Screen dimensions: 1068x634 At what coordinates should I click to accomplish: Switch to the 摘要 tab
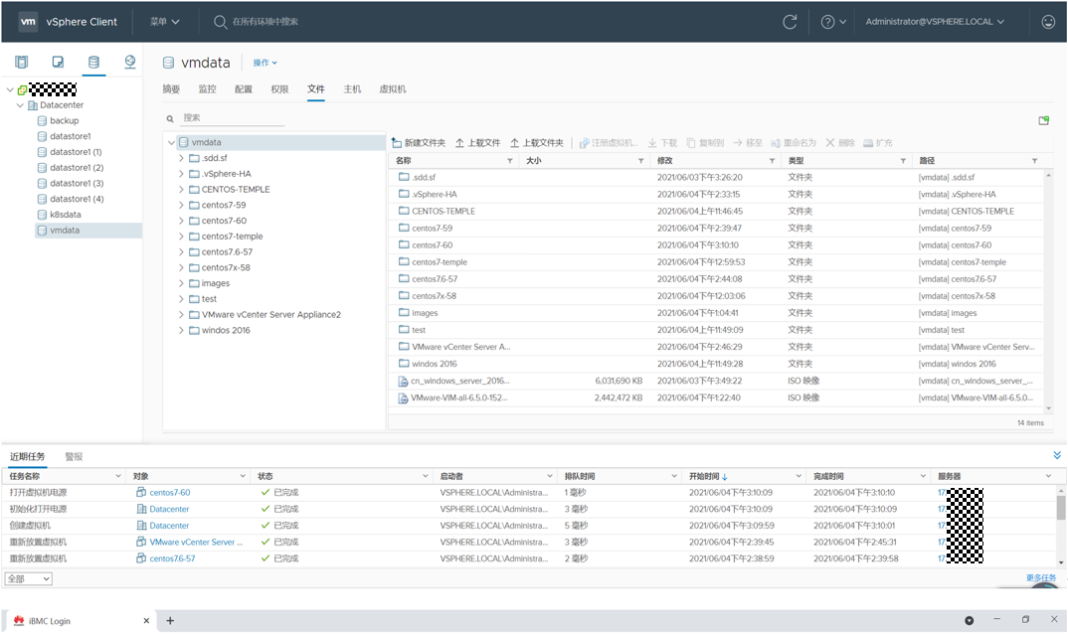171,89
